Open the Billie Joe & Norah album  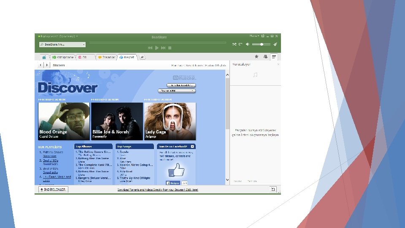[x=117, y=121]
